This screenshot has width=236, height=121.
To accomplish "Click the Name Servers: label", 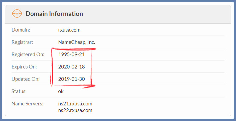I will (27, 104).
